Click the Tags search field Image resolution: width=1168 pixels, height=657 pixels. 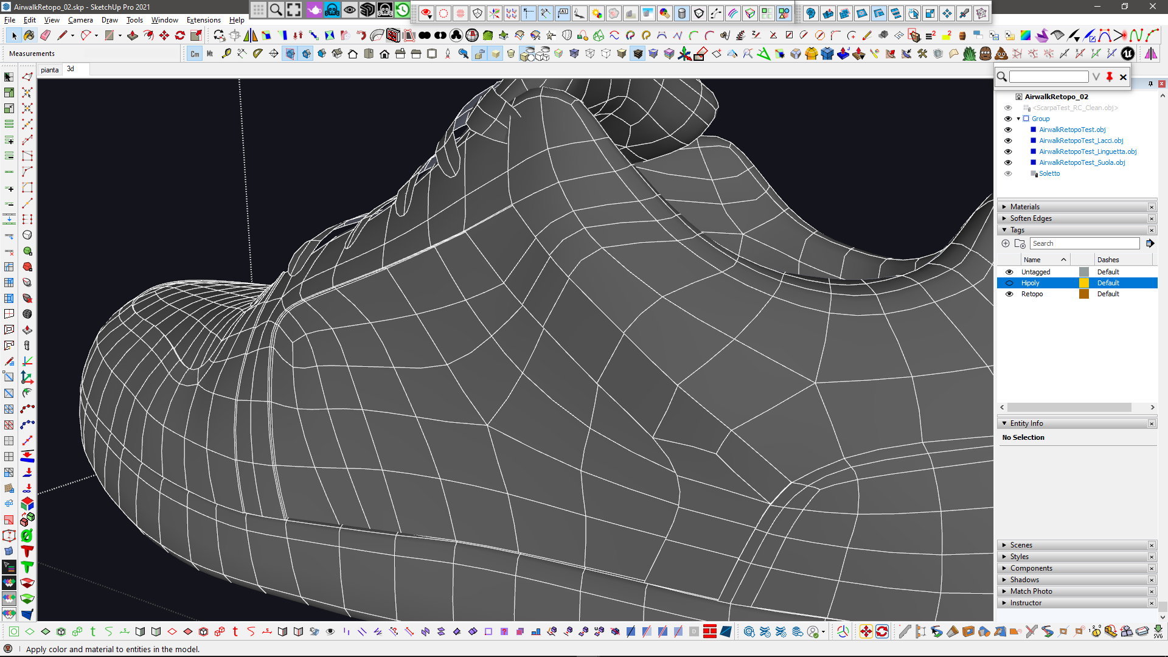[1084, 243]
